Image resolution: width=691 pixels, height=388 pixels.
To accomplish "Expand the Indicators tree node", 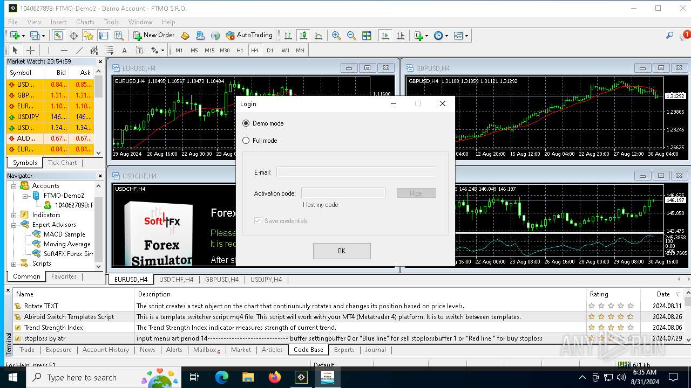I will point(14,215).
